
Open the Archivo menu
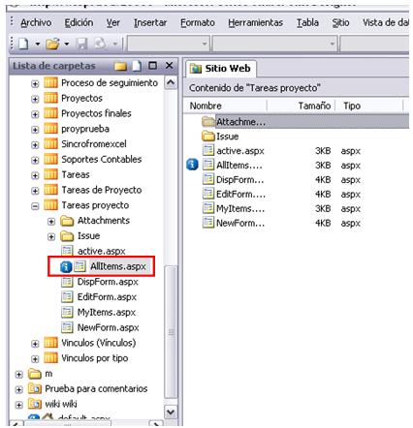click(x=36, y=22)
